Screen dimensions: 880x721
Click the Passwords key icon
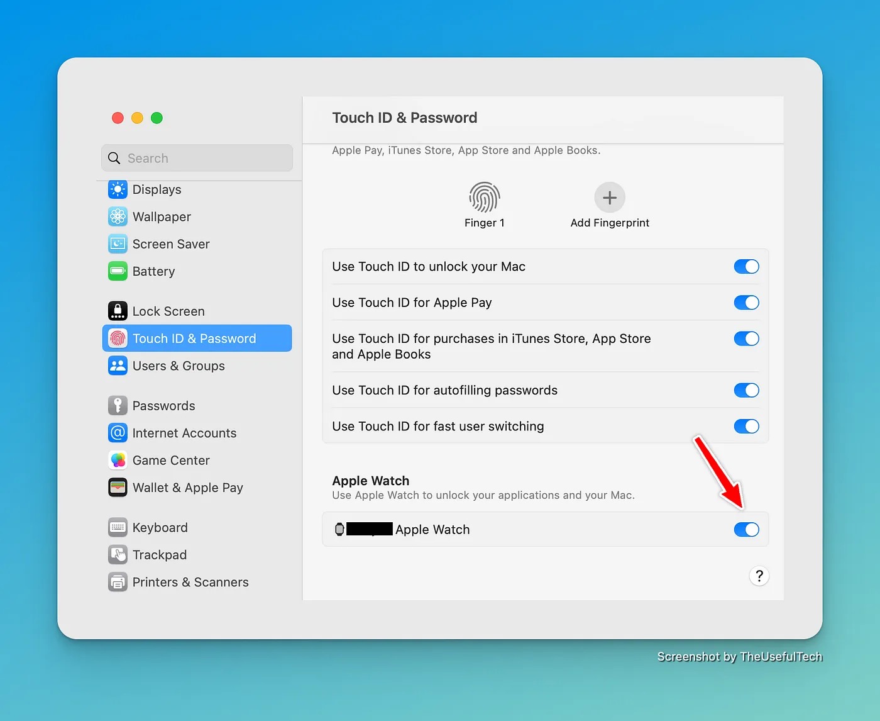[x=118, y=406]
